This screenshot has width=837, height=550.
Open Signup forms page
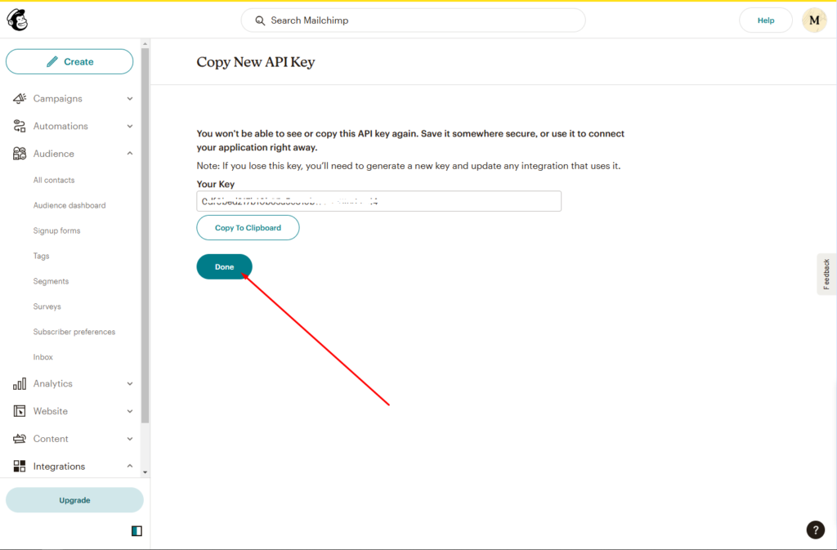(x=56, y=230)
